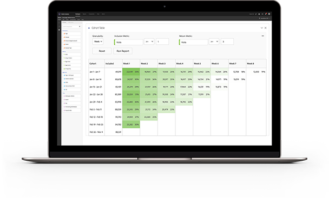Open the Admin tab
This screenshot has height=198, width=329.
(103, 14)
